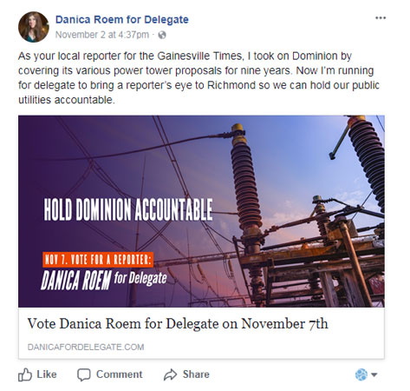Open the three-dot post options menu
Screen dimensions: 410x391
click(x=381, y=18)
